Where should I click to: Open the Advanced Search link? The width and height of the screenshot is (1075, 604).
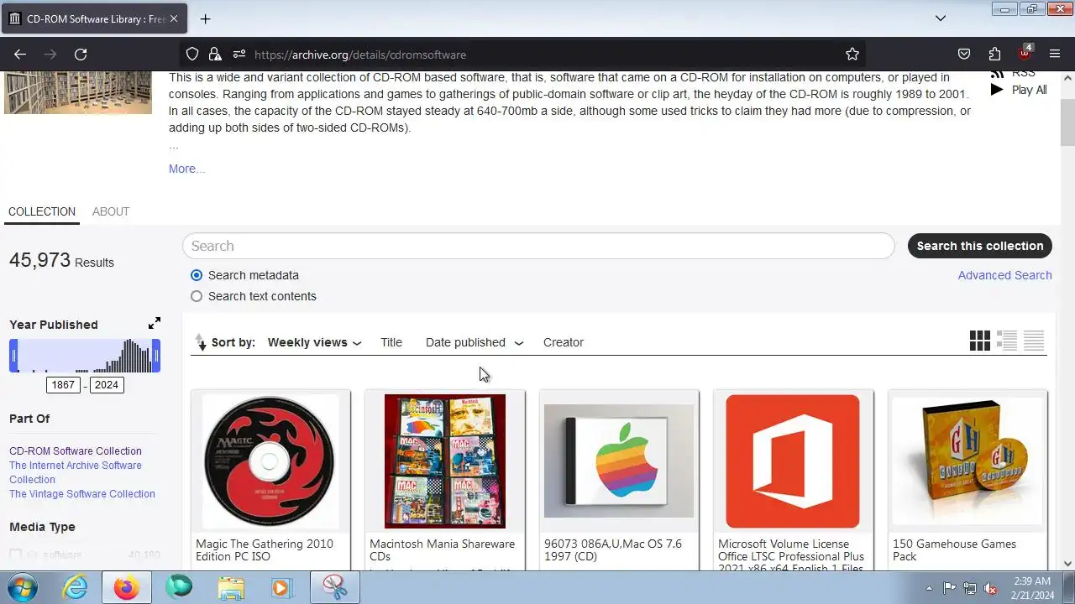1005,275
